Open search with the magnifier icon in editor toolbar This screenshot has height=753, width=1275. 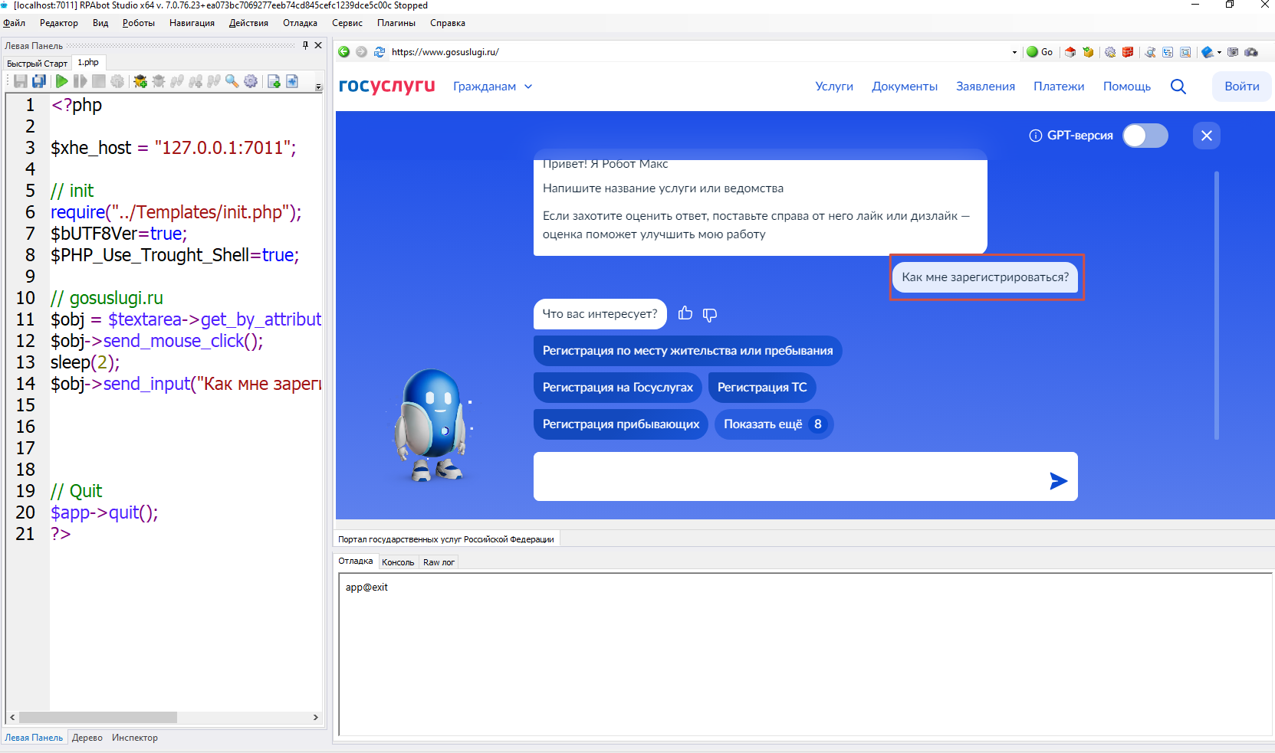232,81
